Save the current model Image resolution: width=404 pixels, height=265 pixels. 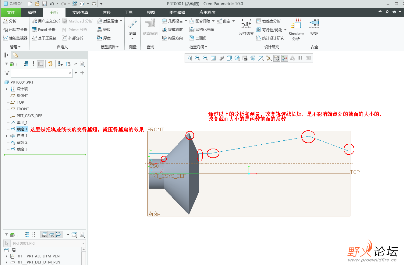click(x=44, y=4)
